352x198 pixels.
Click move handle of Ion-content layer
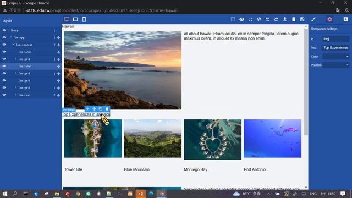click(x=59, y=45)
